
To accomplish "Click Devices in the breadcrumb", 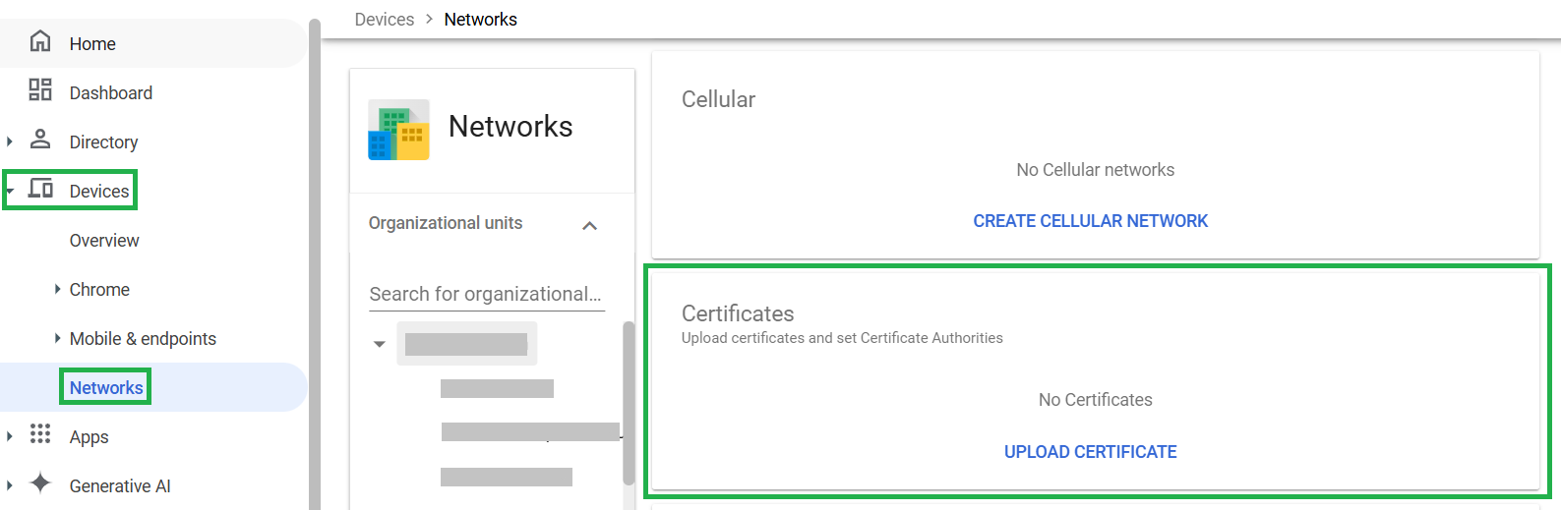I will 384,20.
